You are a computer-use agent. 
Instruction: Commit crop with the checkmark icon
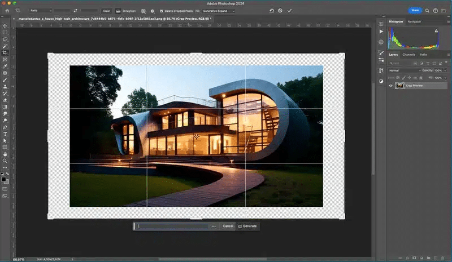(x=290, y=11)
